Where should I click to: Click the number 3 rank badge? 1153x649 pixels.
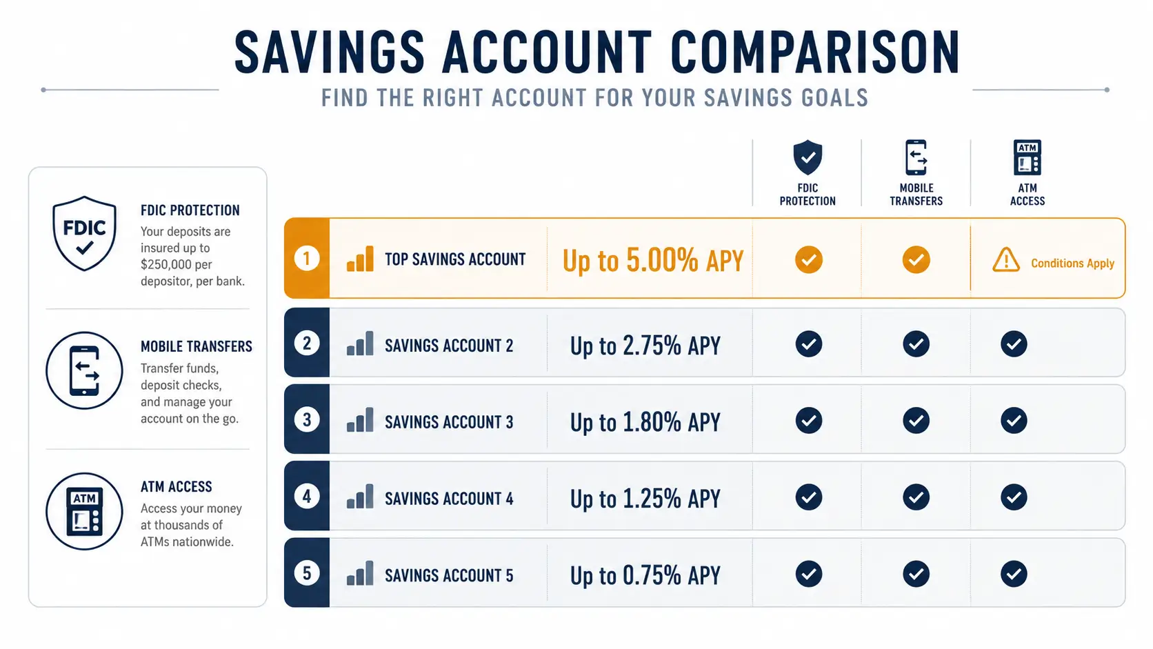pos(307,419)
